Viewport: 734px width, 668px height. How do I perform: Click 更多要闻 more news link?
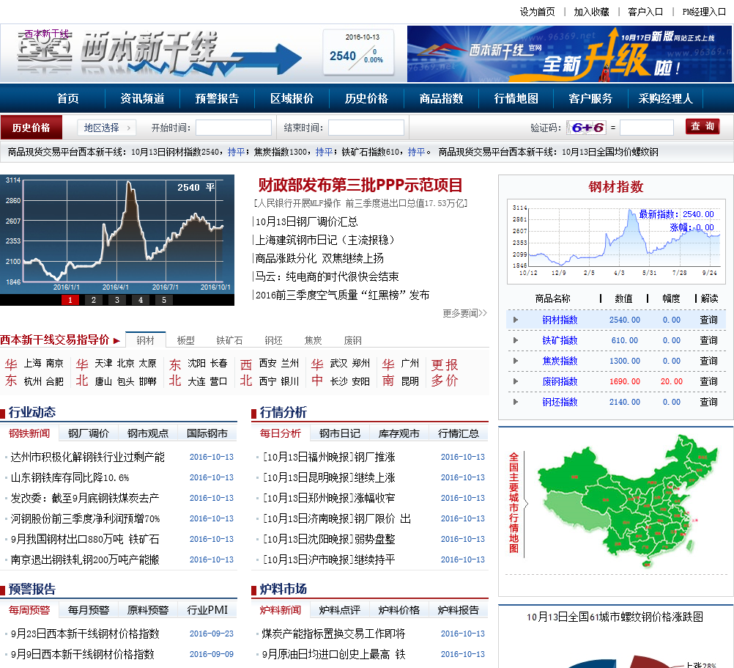click(464, 313)
